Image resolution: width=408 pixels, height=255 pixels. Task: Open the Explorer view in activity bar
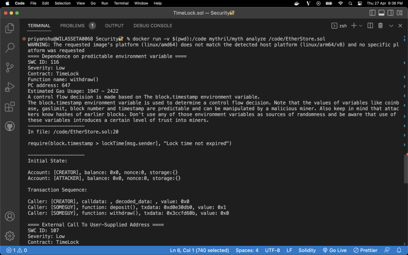(x=10, y=28)
